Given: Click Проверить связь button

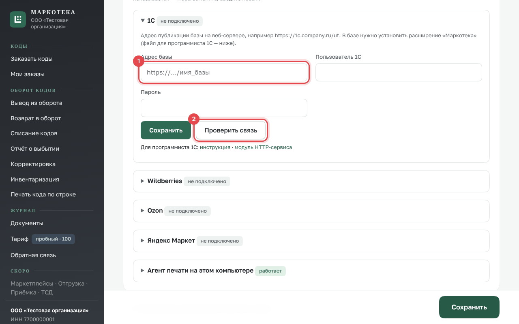Looking at the screenshot, I should 231,130.
